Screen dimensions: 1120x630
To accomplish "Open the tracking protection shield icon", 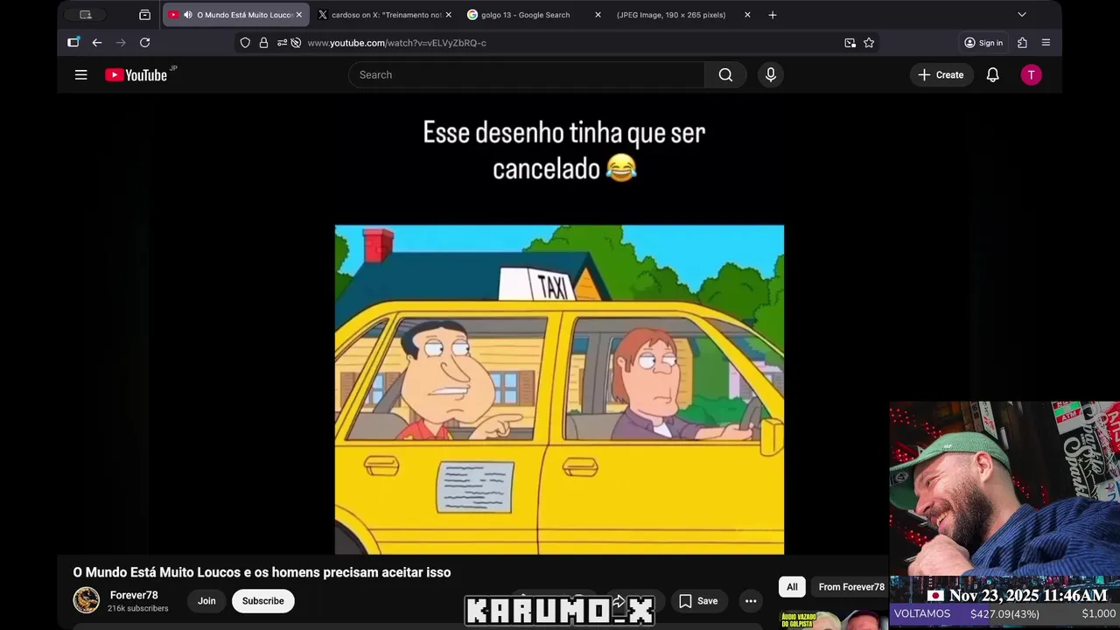I will (245, 43).
